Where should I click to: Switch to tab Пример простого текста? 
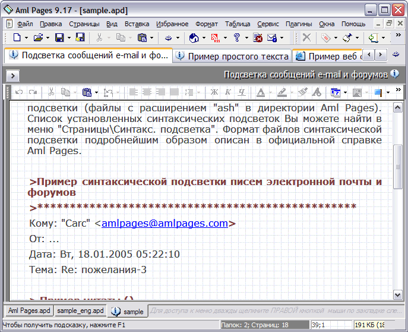point(232,57)
